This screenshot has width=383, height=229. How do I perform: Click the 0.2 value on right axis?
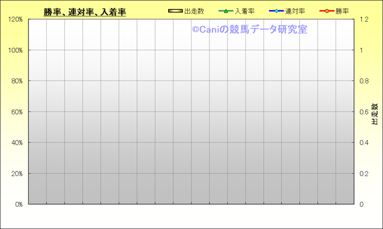(x=364, y=174)
